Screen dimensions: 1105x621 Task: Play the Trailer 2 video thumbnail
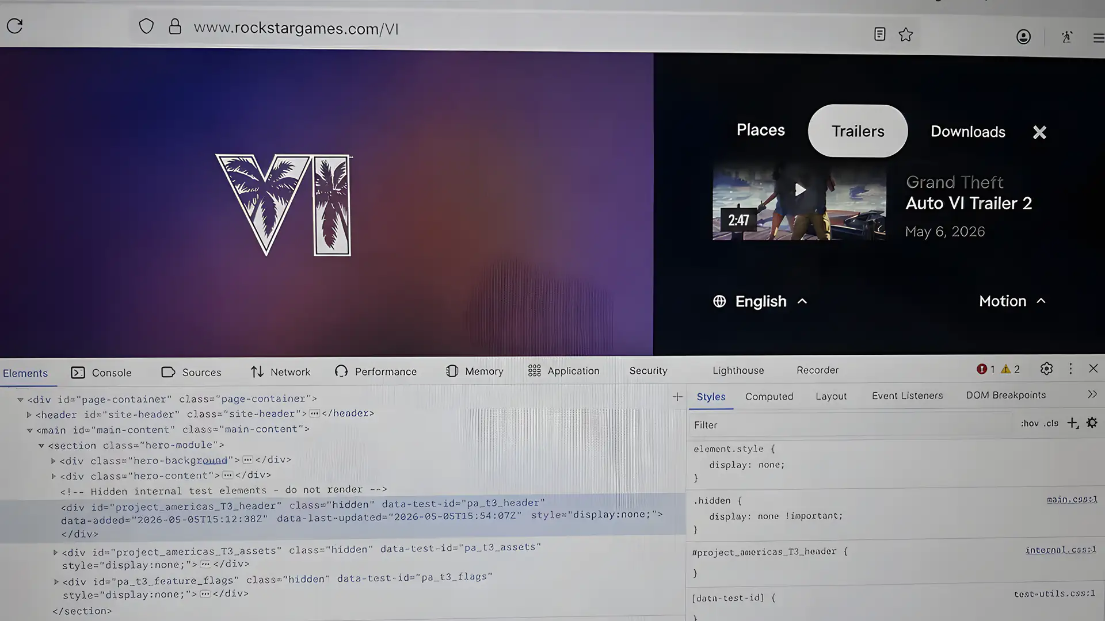click(799, 201)
